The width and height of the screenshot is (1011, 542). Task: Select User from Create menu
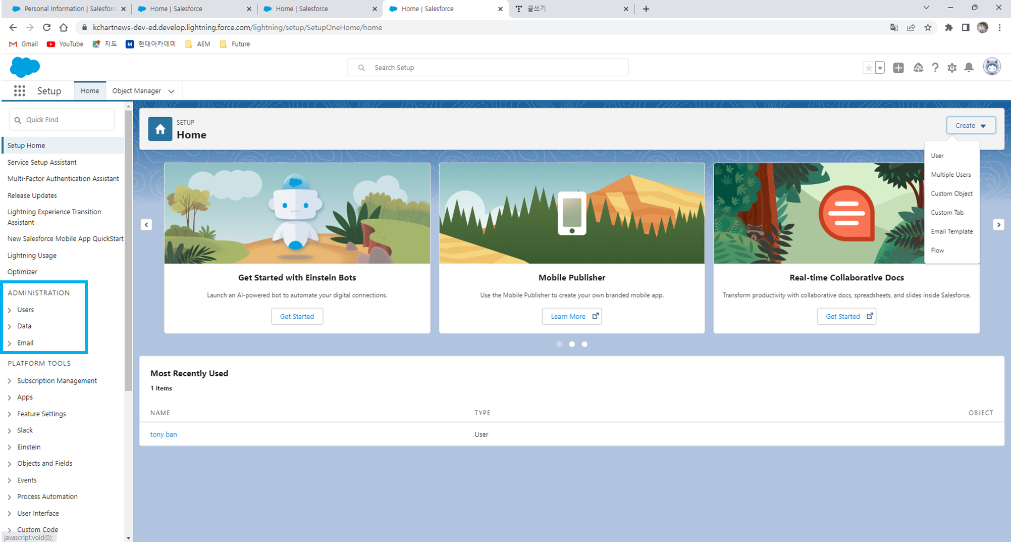pos(937,156)
